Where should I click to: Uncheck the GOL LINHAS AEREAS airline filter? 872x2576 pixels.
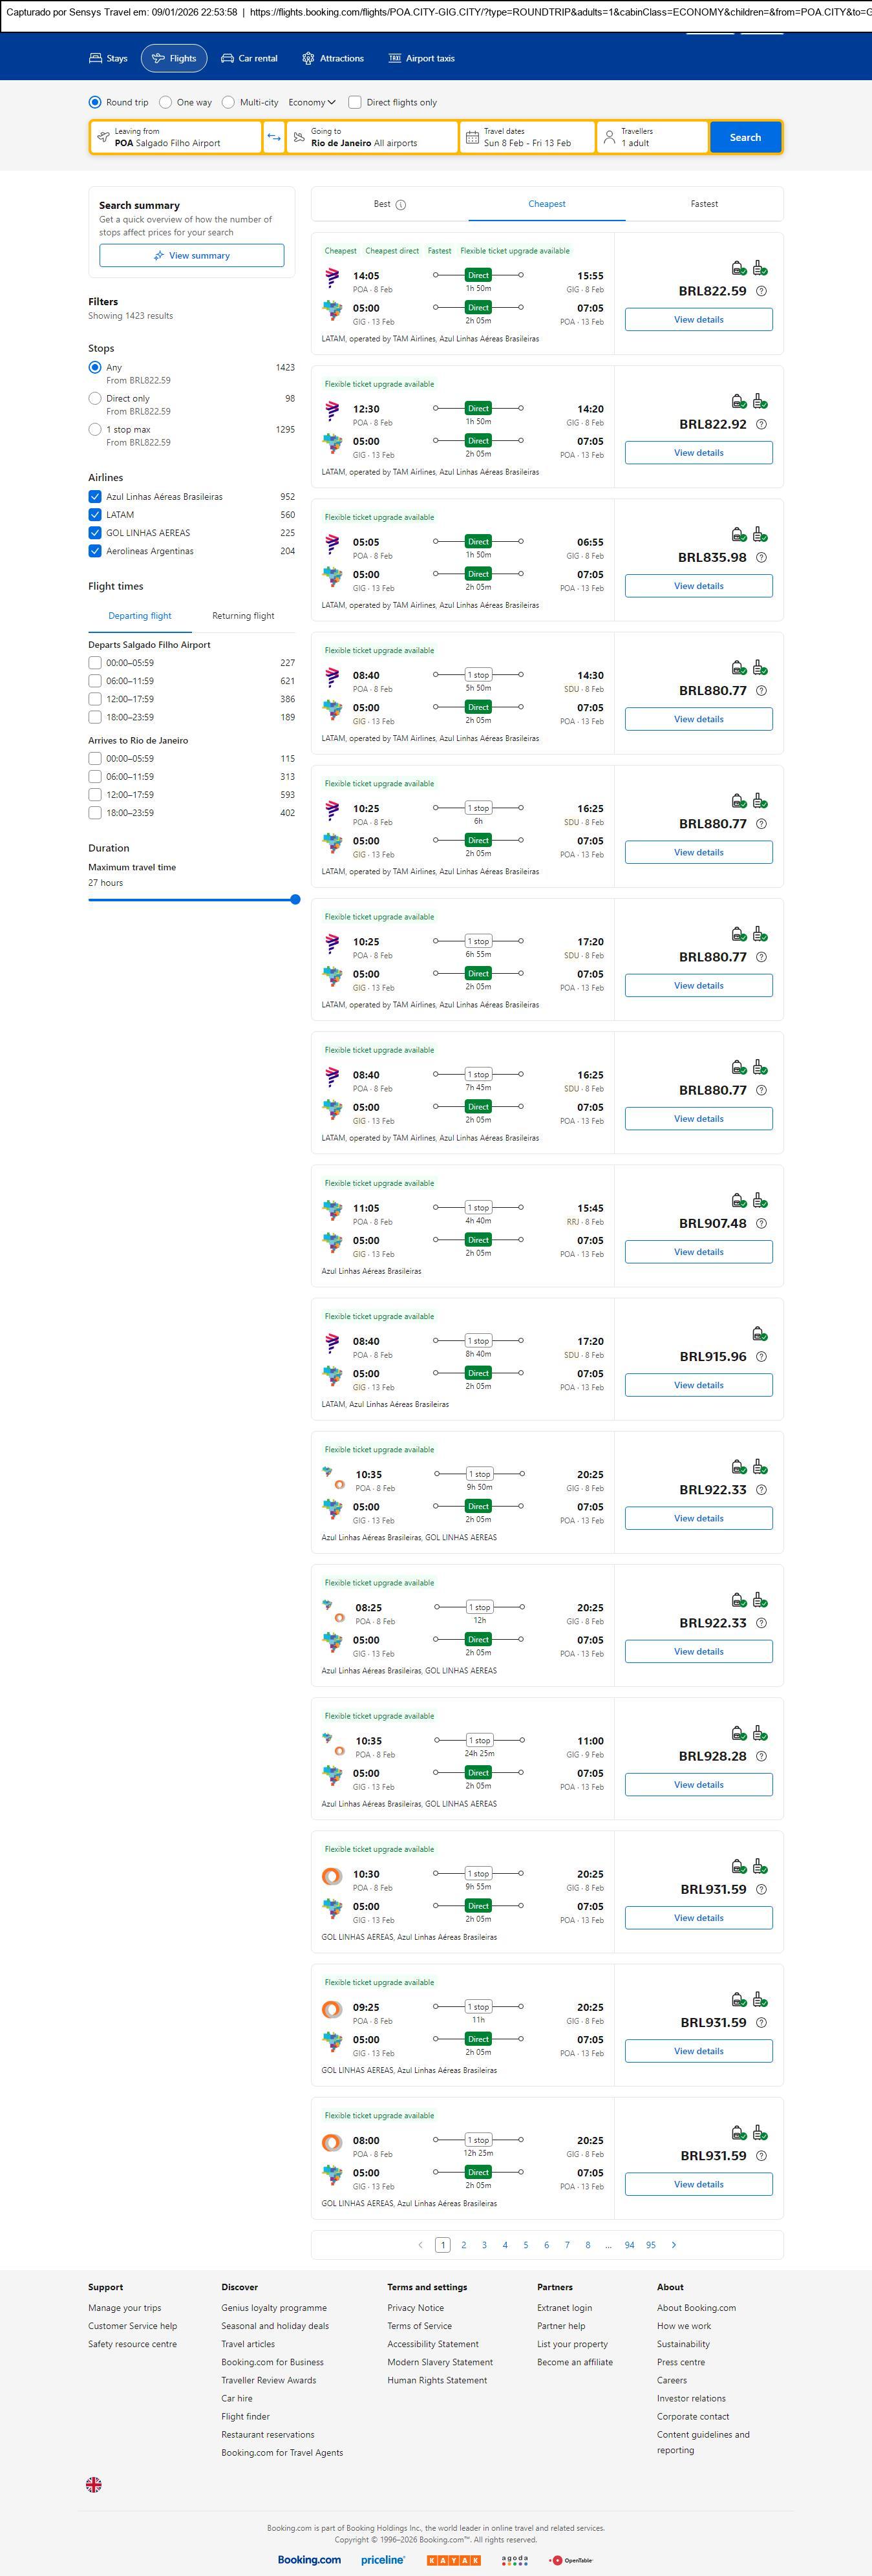95,533
